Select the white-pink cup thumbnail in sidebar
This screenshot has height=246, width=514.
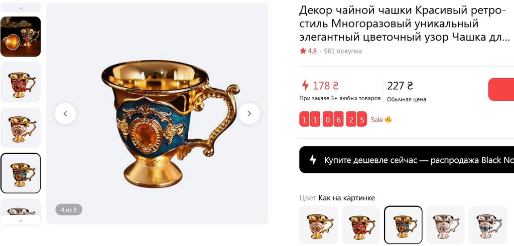[21, 128]
